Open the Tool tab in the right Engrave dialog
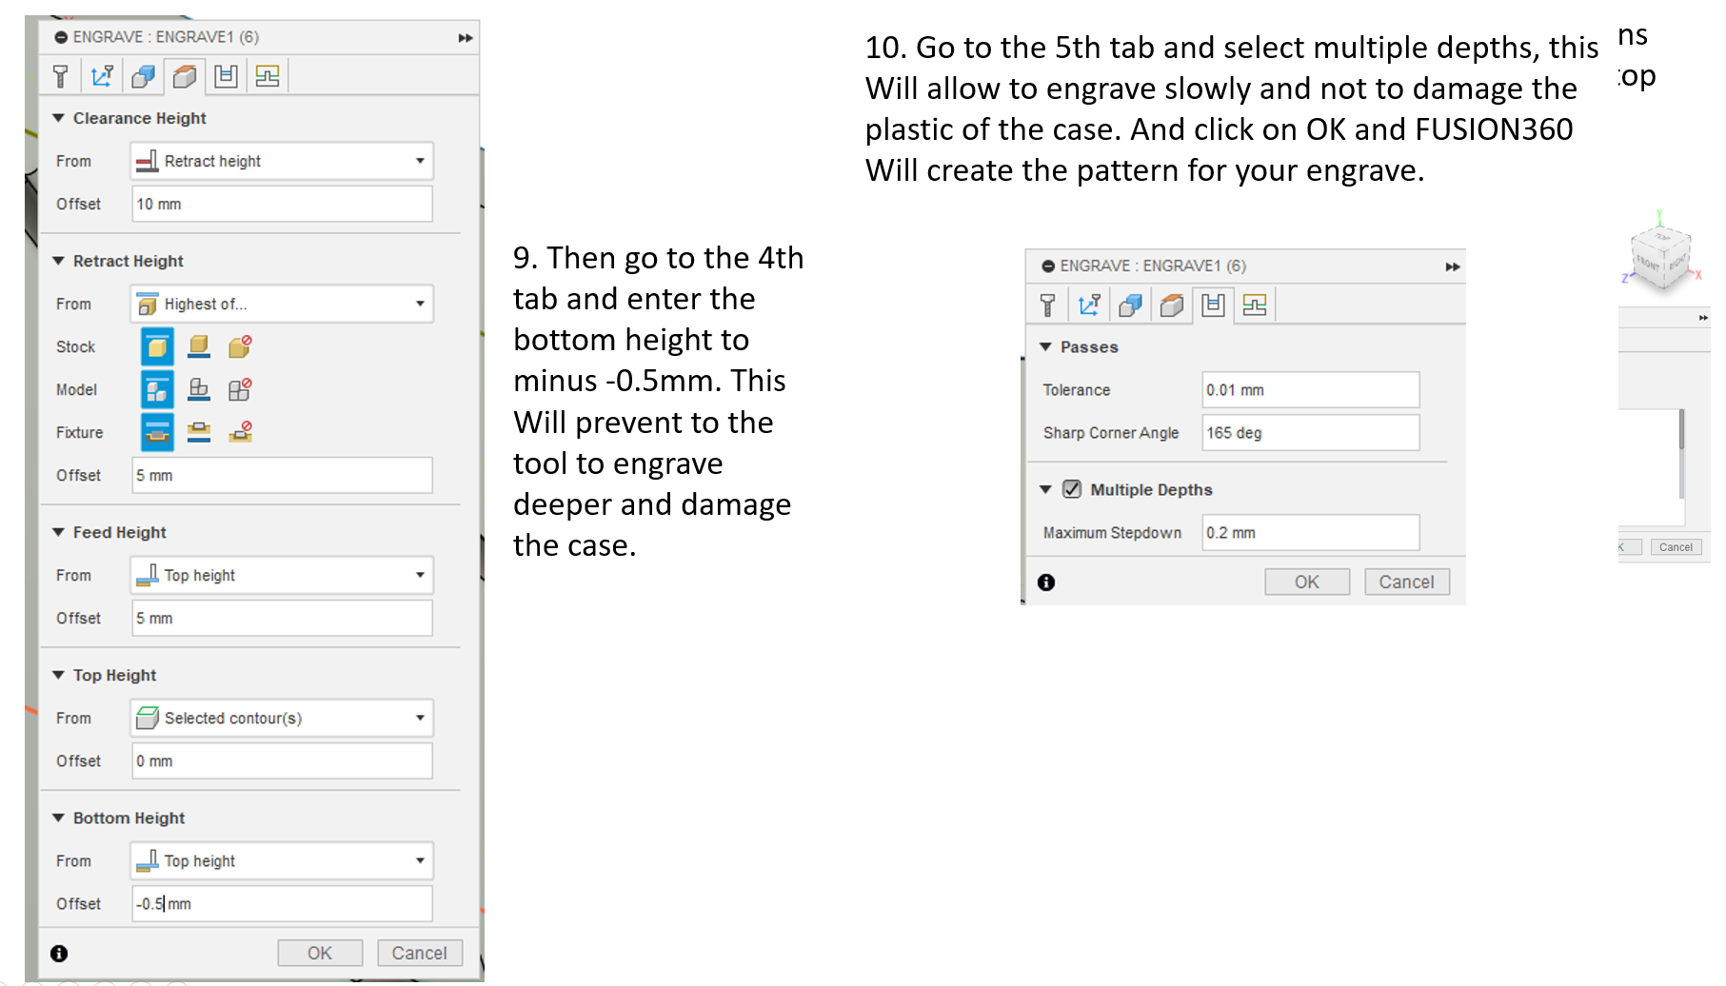This screenshot has height=986, width=1726. [x=1048, y=305]
